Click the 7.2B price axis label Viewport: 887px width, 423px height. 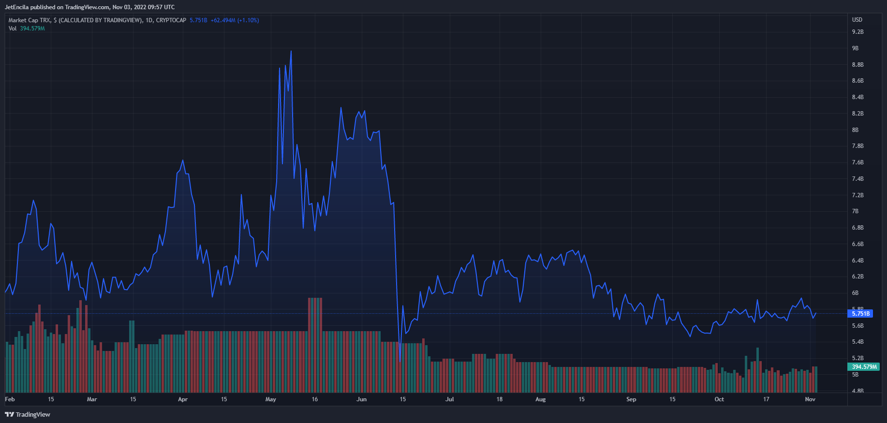pyautogui.click(x=857, y=195)
